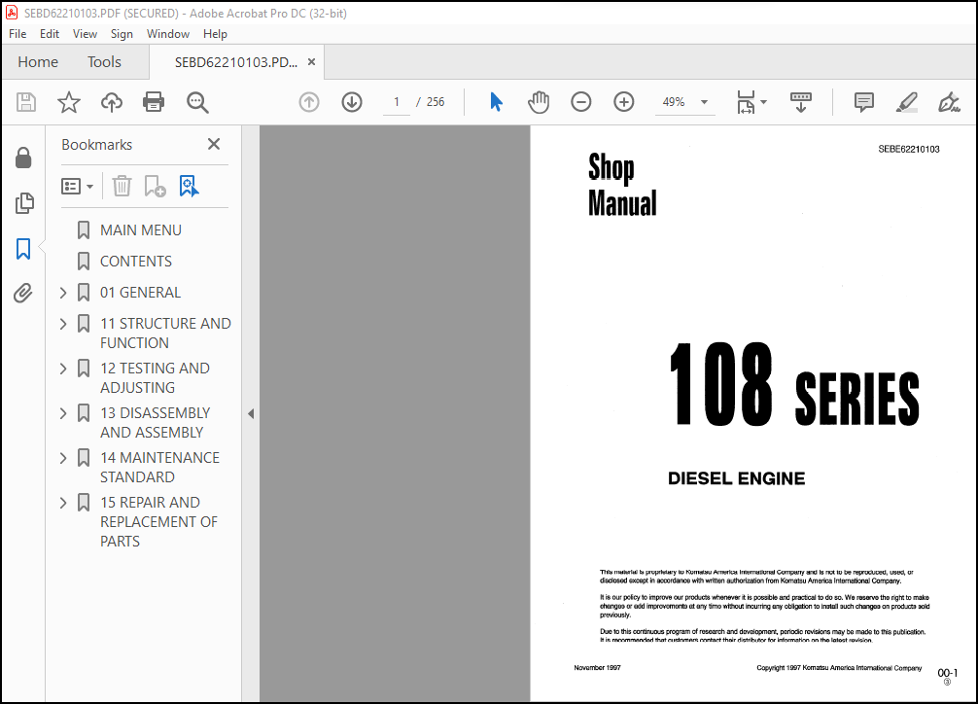
Task: Add a comment note
Action: (x=864, y=102)
